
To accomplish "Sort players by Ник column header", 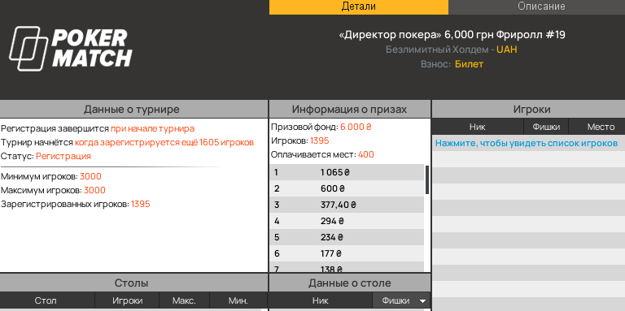I will [x=477, y=127].
